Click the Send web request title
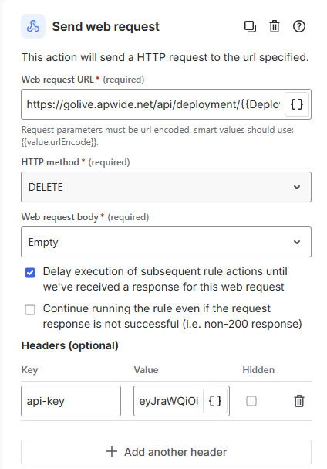Screen dimensions: 327x469 [x=106, y=26]
